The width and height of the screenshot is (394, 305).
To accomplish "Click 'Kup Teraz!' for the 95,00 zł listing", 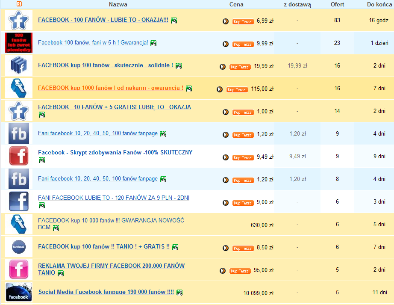I will click(x=240, y=271).
